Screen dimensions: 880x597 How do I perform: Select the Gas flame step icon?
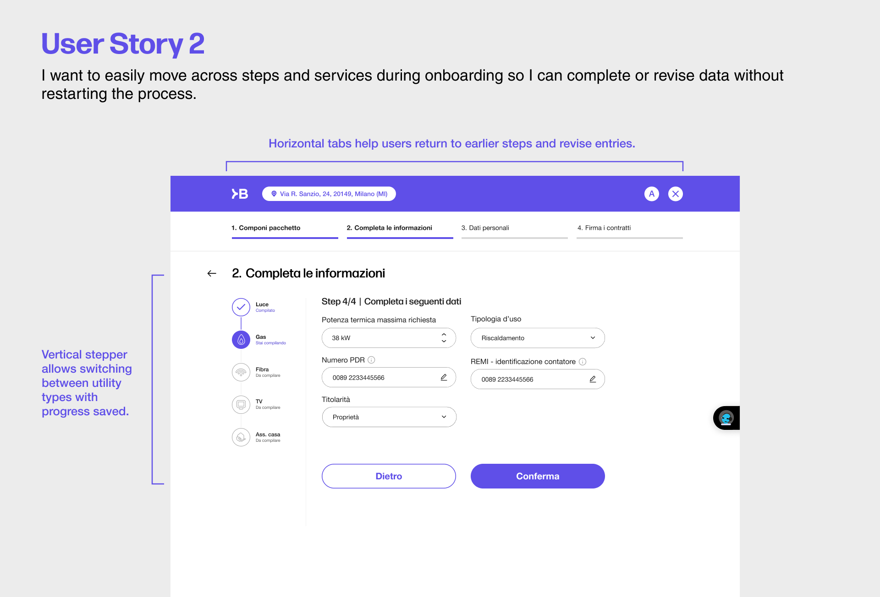pyautogui.click(x=241, y=340)
